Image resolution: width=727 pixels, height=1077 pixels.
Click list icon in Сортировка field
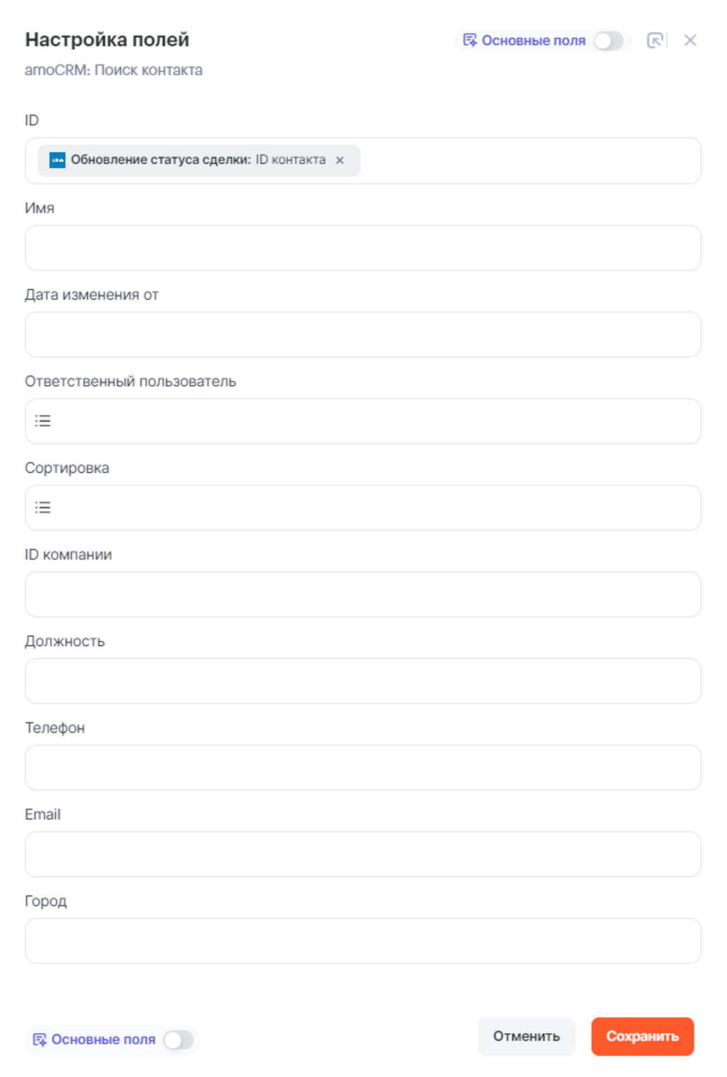[43, 508]
